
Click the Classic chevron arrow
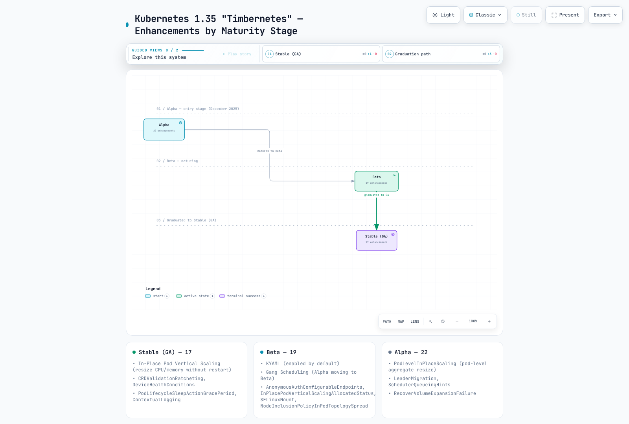[500, 15]
